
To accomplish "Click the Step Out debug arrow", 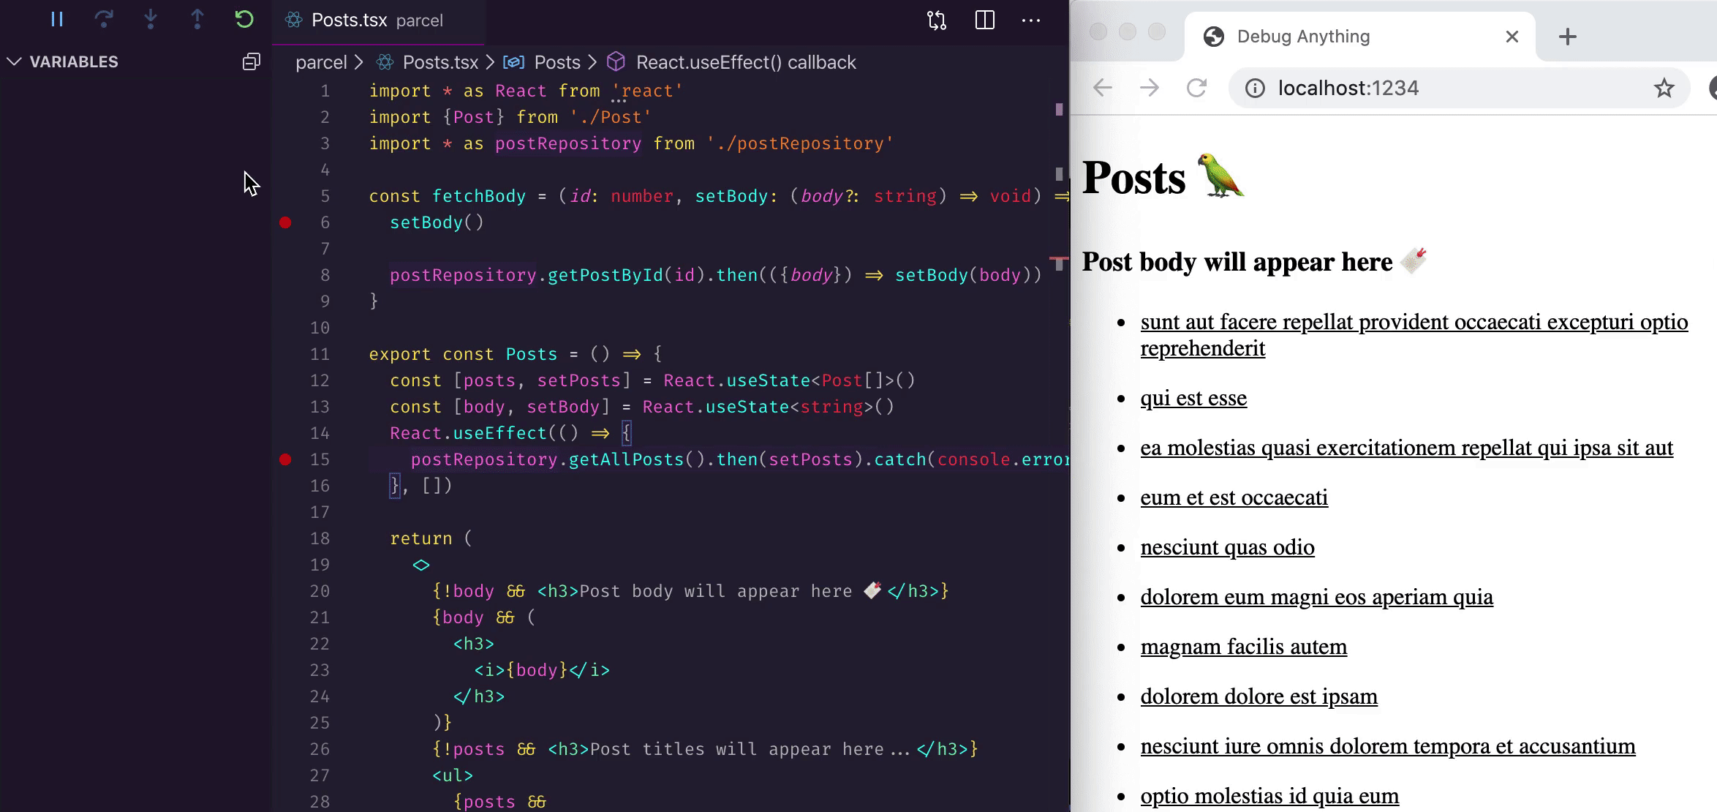I will click(x=197, y=20).
